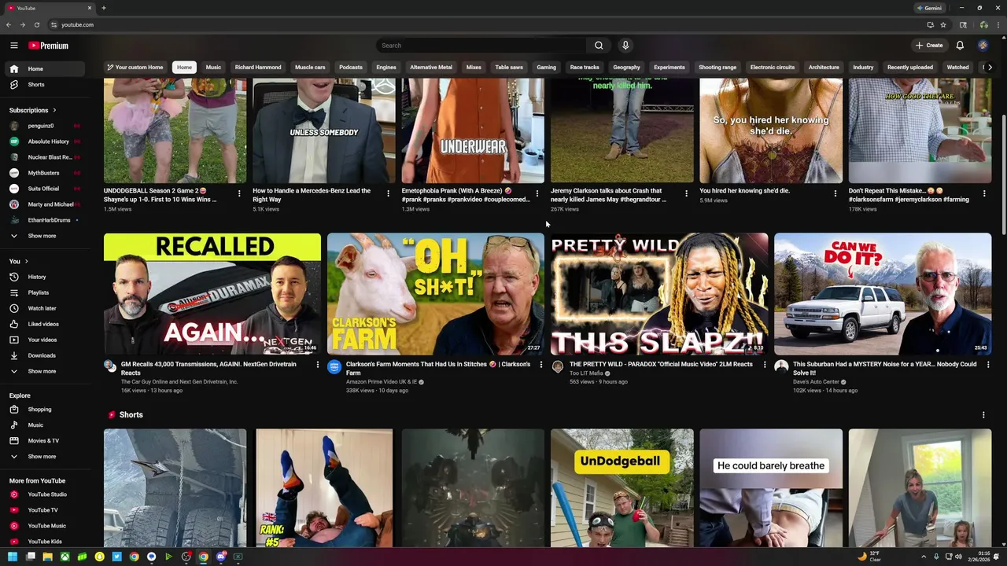Select the Table saws chip
Screen dimensions: 1007x566
509,68
